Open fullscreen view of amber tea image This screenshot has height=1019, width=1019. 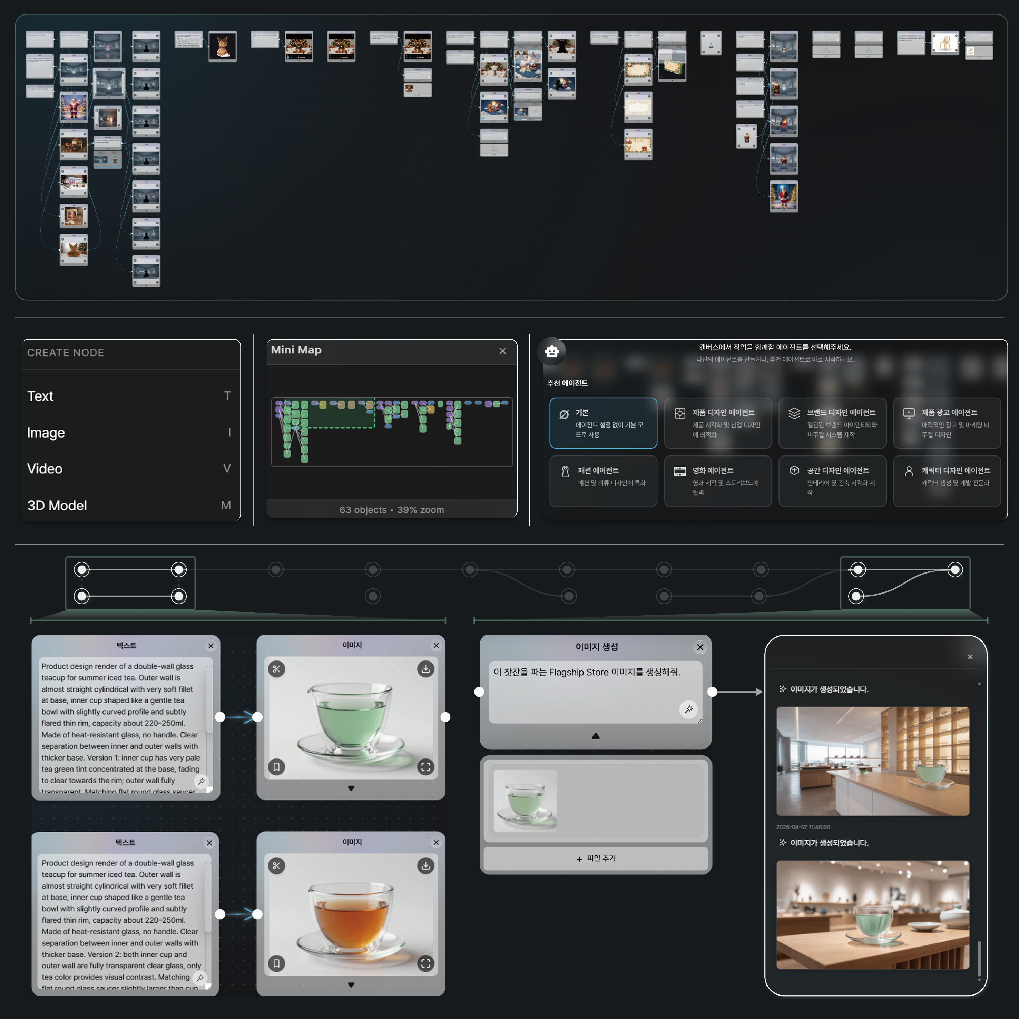425,963
